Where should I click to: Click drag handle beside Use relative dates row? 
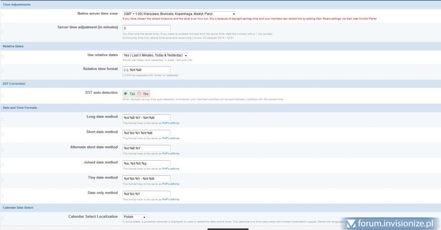tap(2, 57)
